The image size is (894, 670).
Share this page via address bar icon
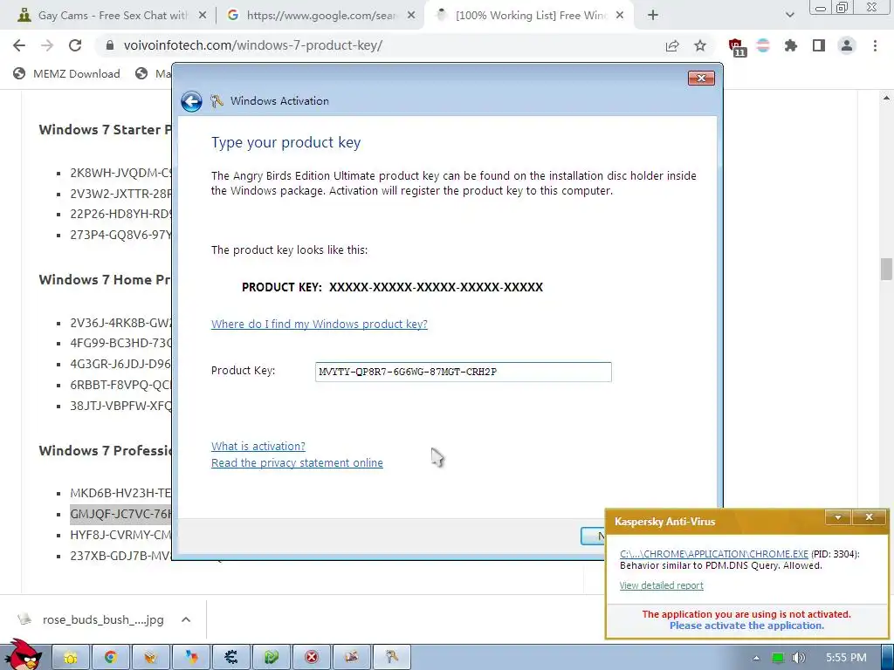[672, 45]
